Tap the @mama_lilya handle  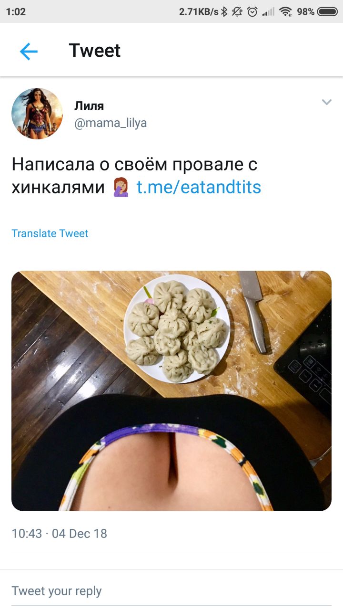[x=111, y=123]
